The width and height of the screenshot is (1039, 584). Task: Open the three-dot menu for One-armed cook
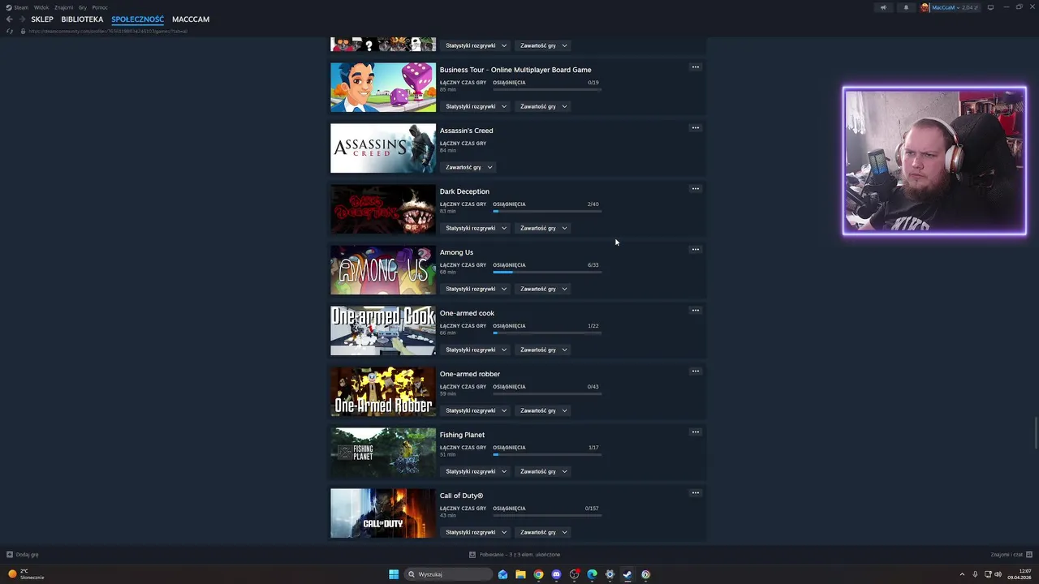point(695,311)
